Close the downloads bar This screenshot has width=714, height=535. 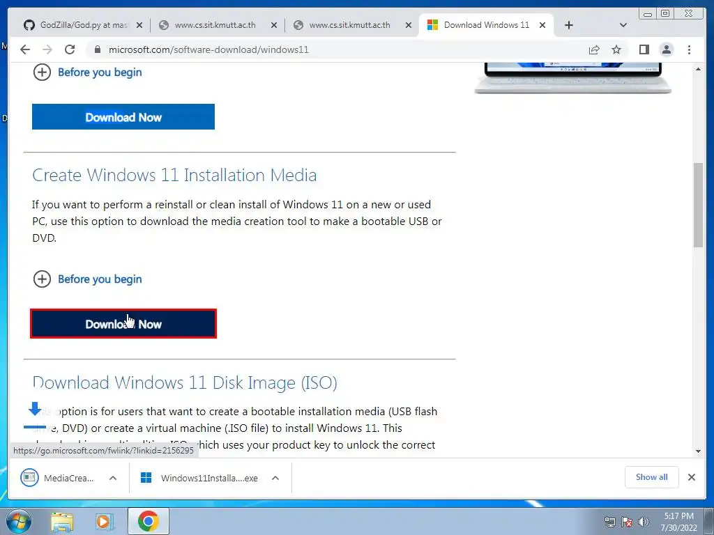point(691,477)
